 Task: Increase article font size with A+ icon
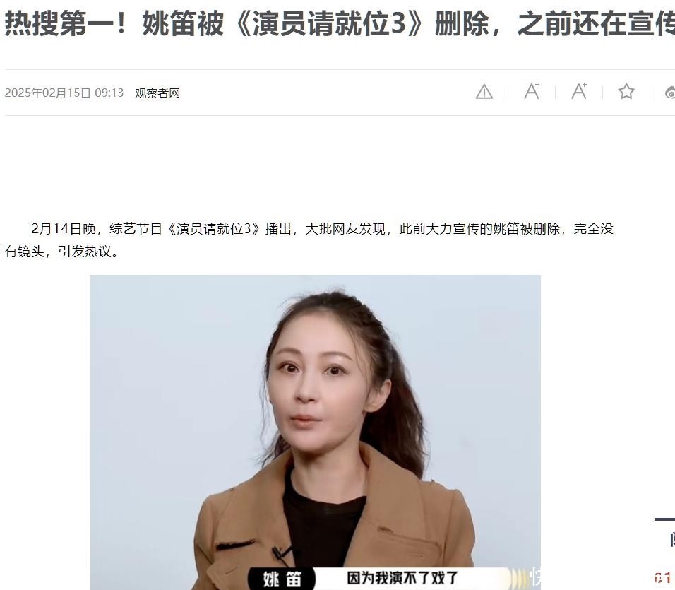tap(579, 91)
